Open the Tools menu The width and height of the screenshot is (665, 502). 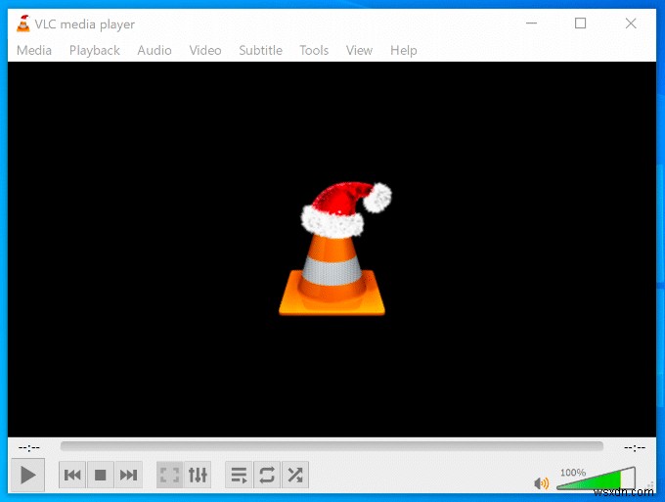(x=314, y=50)
